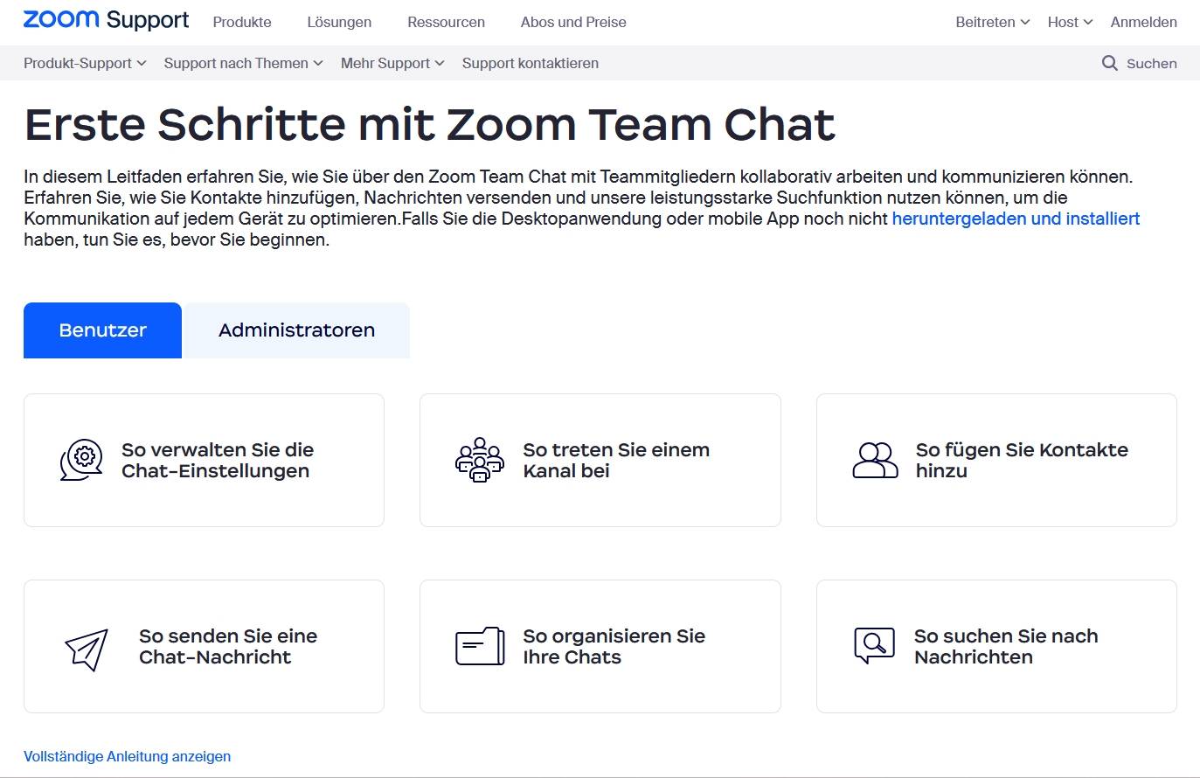The image size is (1200, 778).
Task: Open the Beitreten dropdown menu
Action: pyautogui.click(x=992, y=22)
